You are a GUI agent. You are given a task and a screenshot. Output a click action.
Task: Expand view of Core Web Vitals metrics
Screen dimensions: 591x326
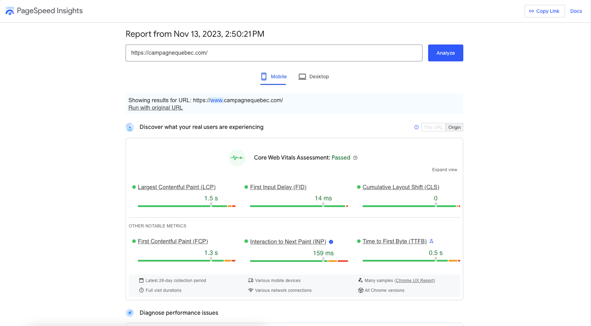[444, 170]
